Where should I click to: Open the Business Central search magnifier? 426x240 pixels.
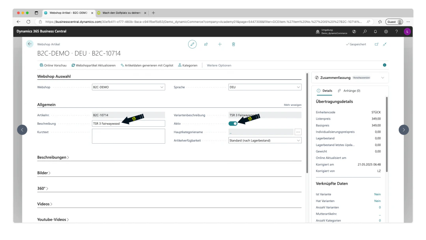364,32
